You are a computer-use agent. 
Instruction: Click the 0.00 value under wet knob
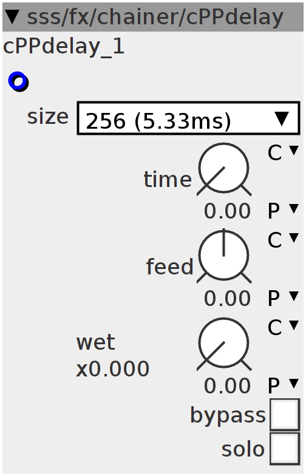tap(227, 386)
